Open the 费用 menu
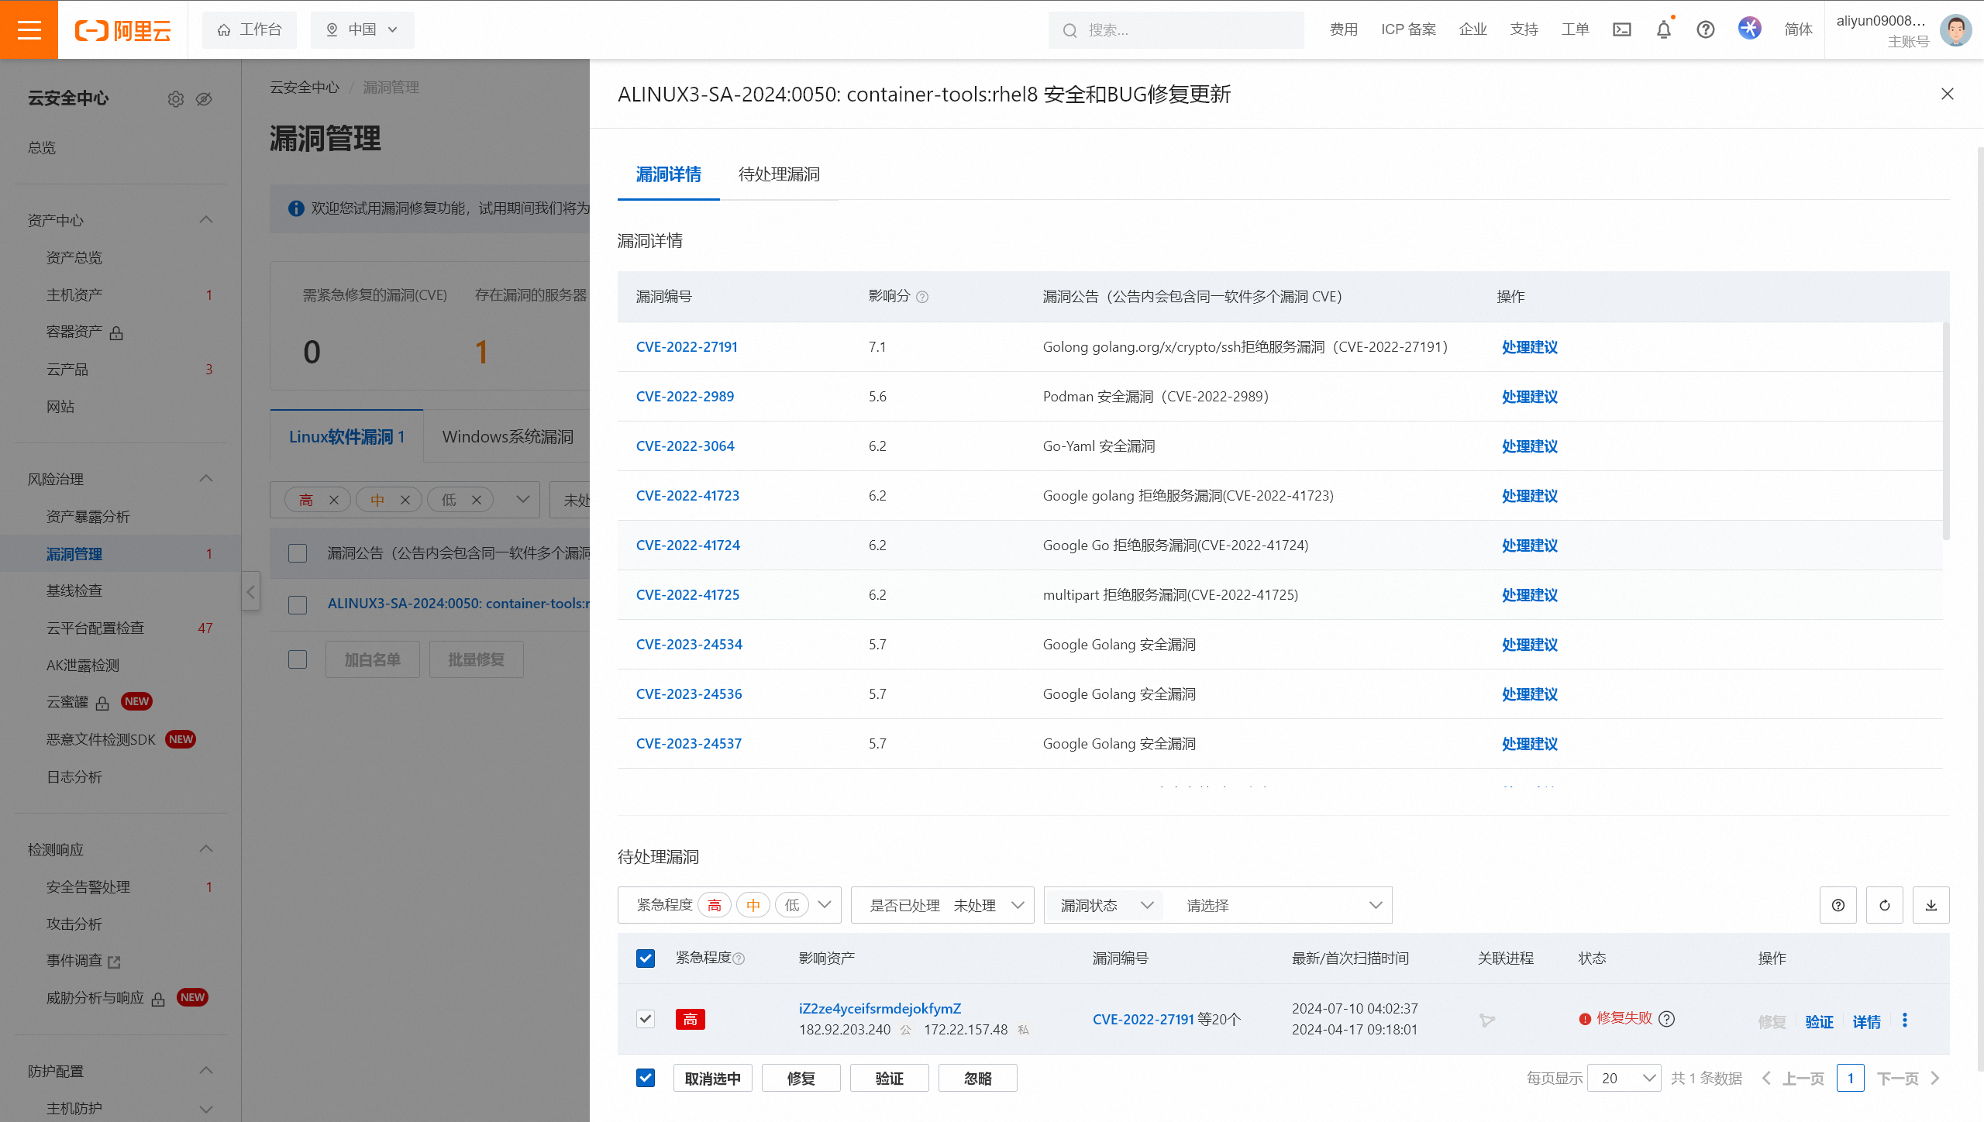Viewport: 1984px width, 1122px height. pos(1344,29)
